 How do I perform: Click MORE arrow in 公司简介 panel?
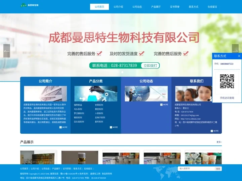point(64,127)
